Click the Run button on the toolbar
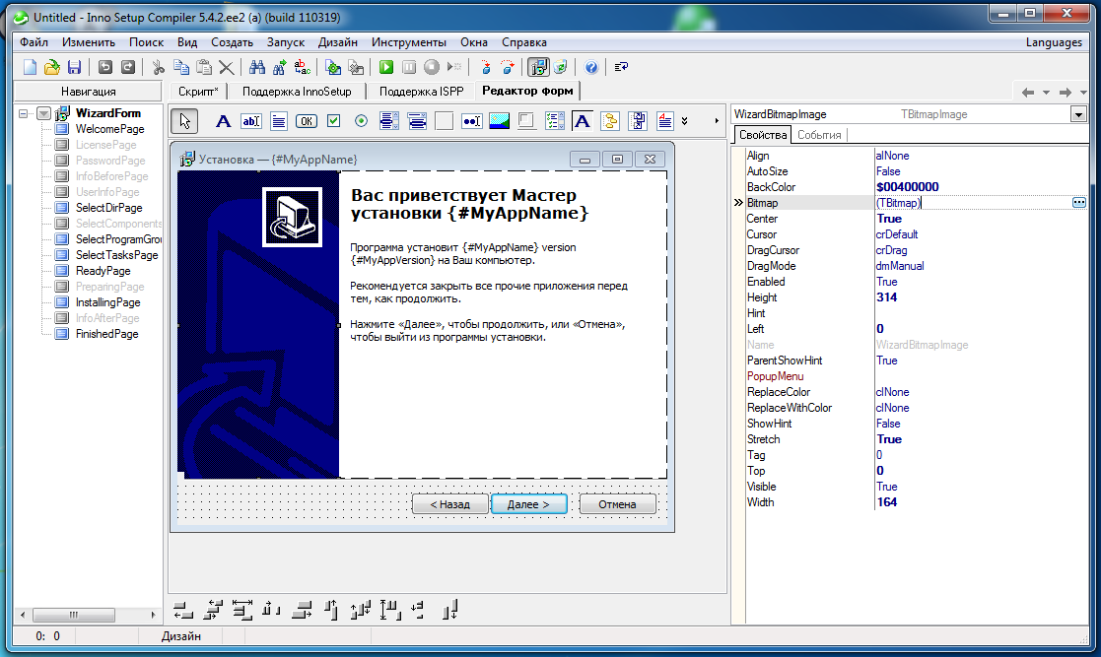This screenshot has width=1101, height=657. (386, 67)
